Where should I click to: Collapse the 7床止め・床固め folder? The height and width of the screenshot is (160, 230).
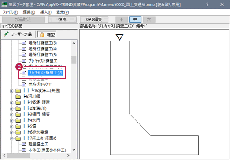11,138
